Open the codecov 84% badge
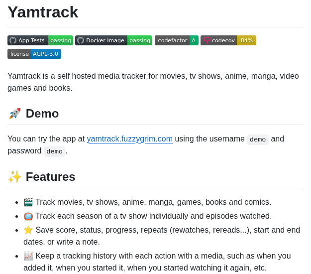311x274 pixels. 228,40
